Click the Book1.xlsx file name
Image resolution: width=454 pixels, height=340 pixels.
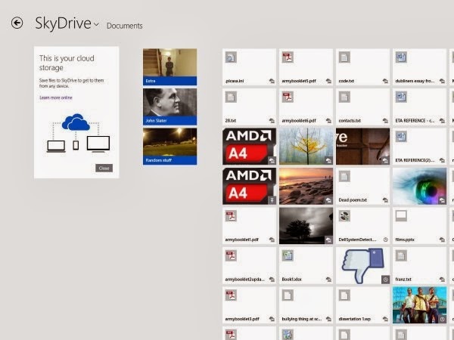[x=292, y=280]
